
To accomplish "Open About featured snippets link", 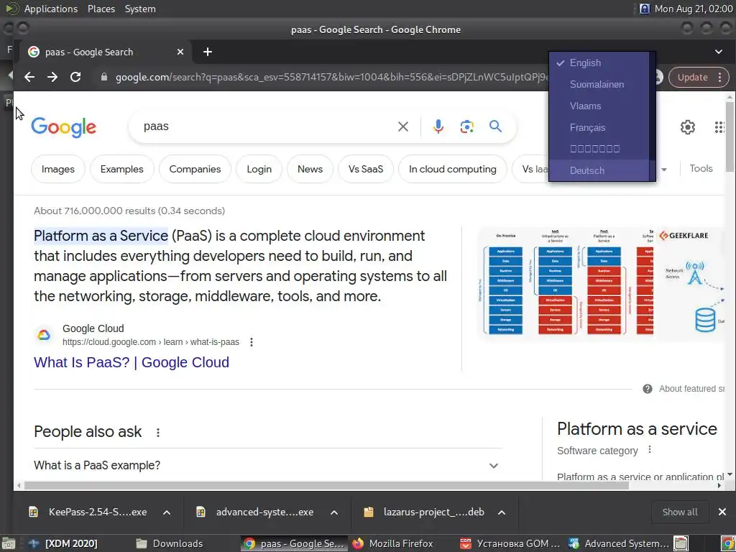I will coord(691,389).
